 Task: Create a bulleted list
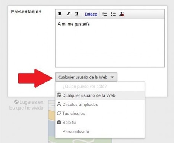[x=113, y=14]
